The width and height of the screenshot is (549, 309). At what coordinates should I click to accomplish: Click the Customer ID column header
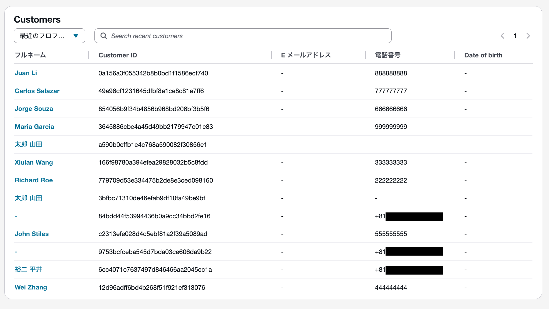click(x=118, y=55)
